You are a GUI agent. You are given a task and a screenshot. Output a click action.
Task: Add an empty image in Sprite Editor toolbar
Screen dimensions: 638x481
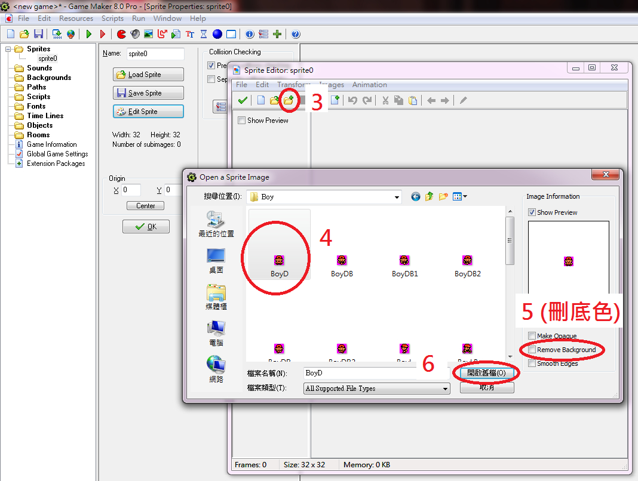(335, 100)
